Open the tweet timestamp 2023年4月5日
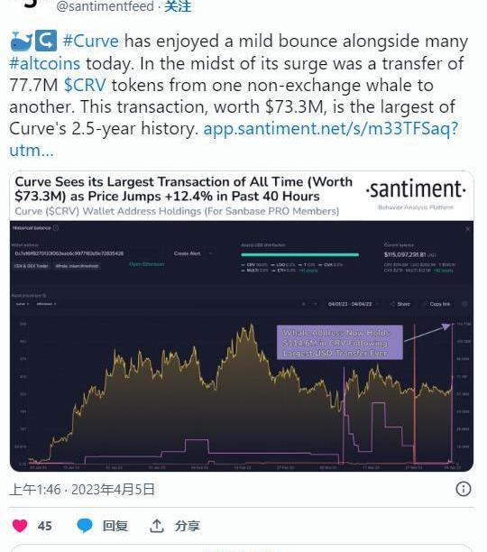Screen dimensions: 487x552 pos(113,490)
